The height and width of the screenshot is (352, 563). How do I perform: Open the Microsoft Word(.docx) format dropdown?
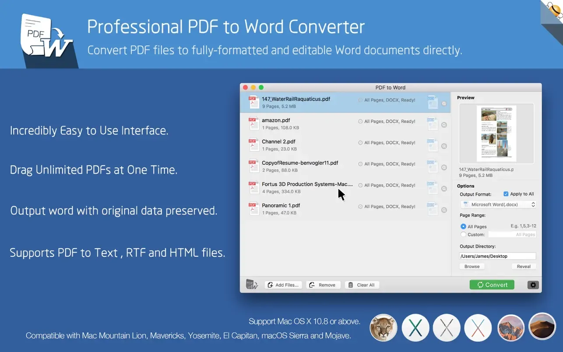[498, 204]
